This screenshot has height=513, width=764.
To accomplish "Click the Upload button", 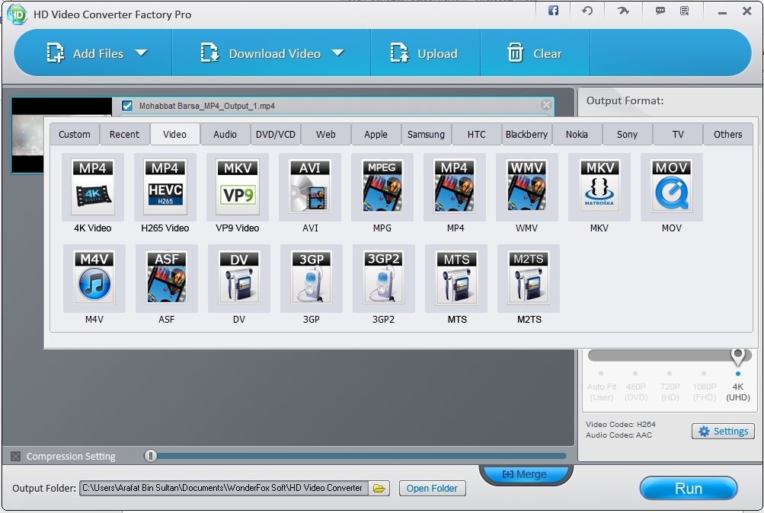I will (x=424, y=53).
